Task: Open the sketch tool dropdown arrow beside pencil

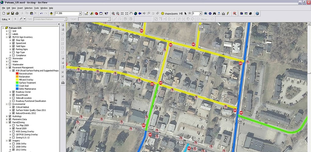Action: tap(25, 19)
